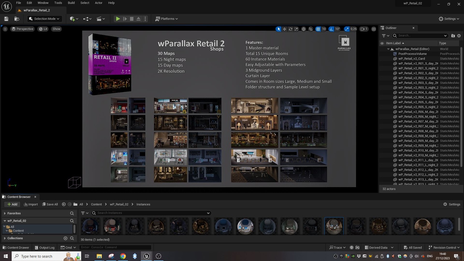The width and height of the screenshot is (464, 261).
Task: Open Outliner settings gear
Action: pyautogui.click(x=459, y=36)
